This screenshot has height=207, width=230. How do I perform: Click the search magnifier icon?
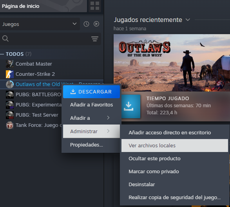pyautogui.click(x=5, y=38)
